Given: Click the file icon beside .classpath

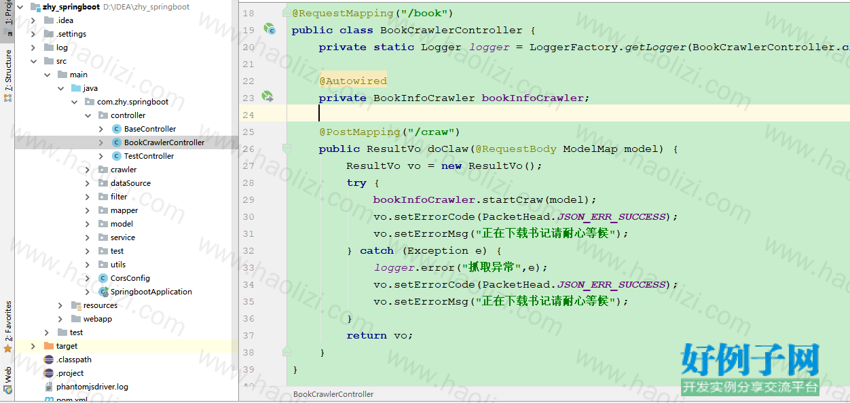Looking at the screenshot, I should click(49, 360).
